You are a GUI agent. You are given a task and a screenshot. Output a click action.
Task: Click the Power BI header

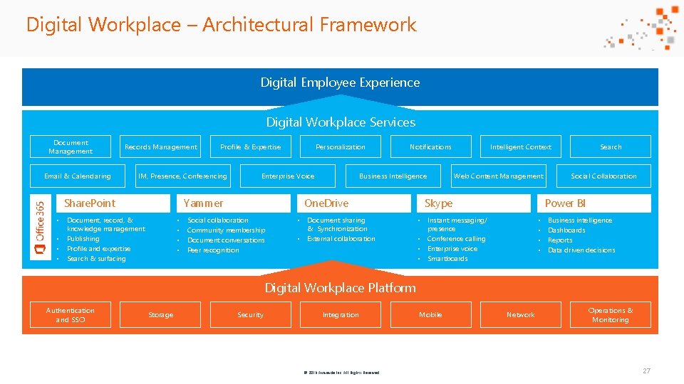(594, 203)
